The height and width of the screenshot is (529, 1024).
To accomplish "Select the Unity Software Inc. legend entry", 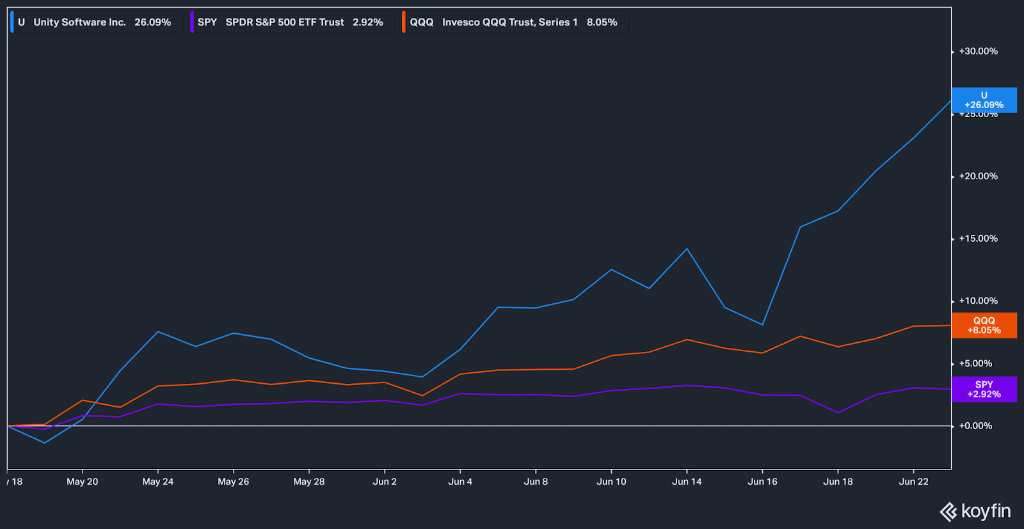I will (x=96, y=22).
